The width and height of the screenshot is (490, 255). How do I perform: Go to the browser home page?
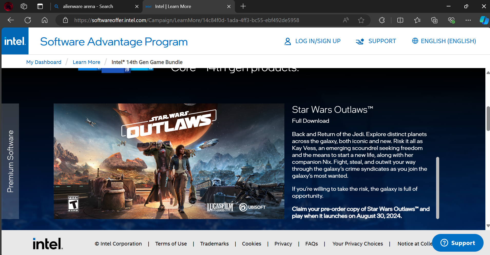[x=45, y=20]
